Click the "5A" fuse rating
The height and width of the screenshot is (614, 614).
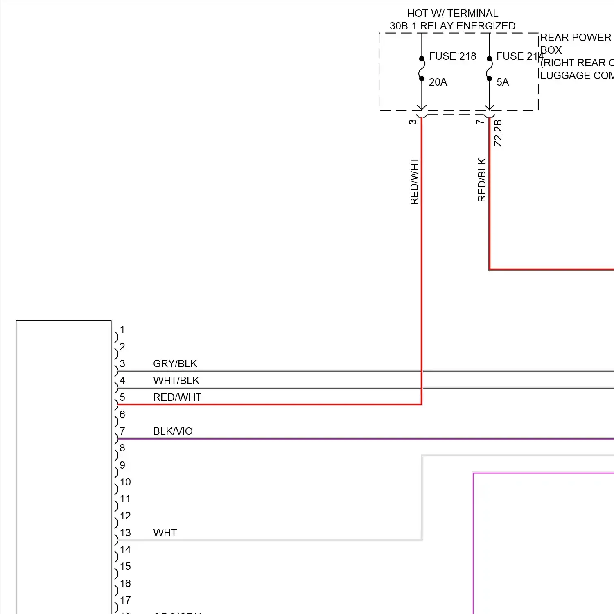pos(502,82)
